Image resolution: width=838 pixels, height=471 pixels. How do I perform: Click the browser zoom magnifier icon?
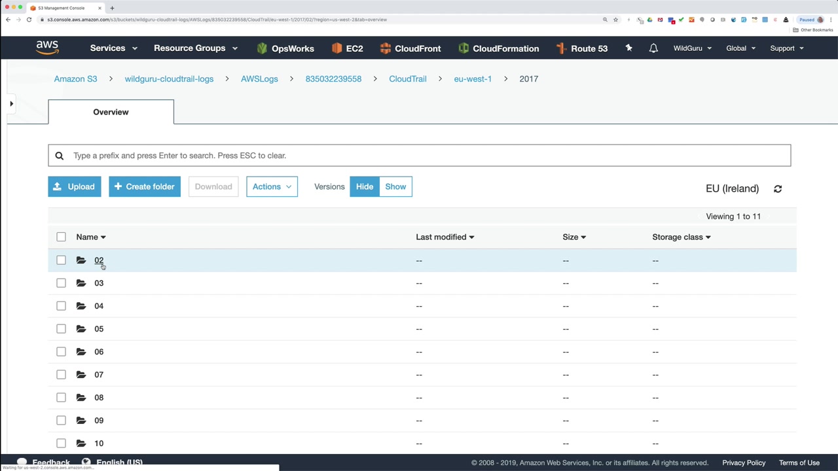pyautogui.click(x=605, y=20)
